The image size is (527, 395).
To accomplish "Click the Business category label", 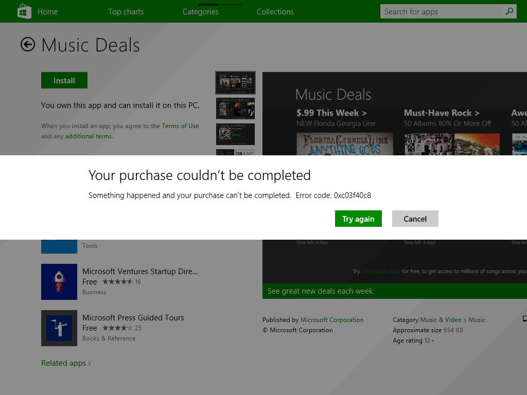I will pyautogui.click(x=94, y=292).
